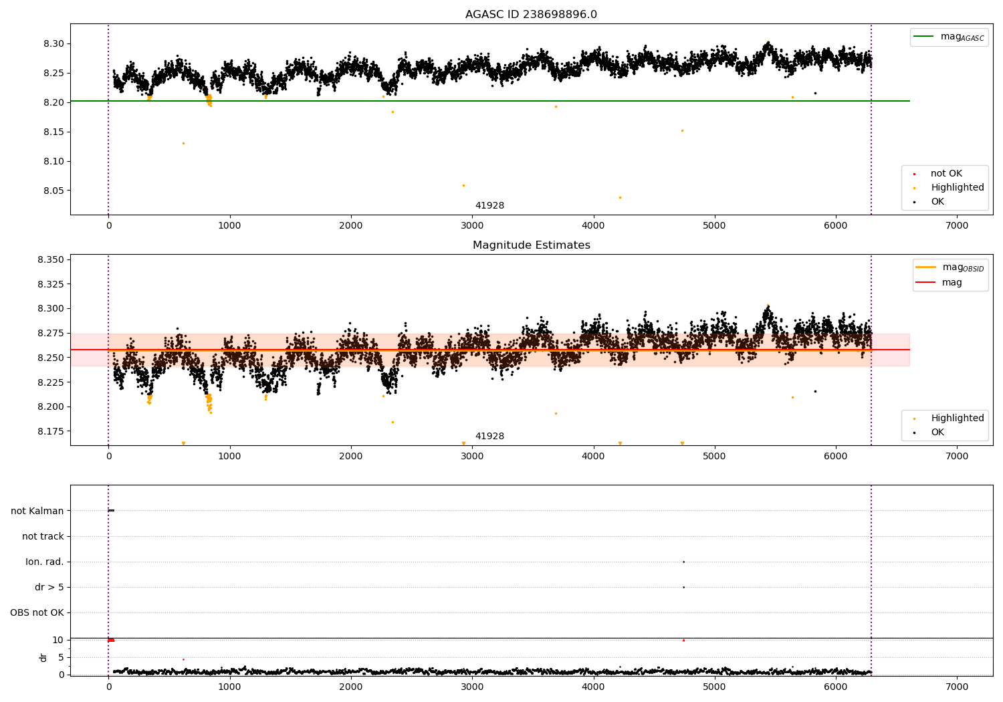Select the orange mag OBSID legend line
Viewport: 1003px width, 702px height.
925,267
